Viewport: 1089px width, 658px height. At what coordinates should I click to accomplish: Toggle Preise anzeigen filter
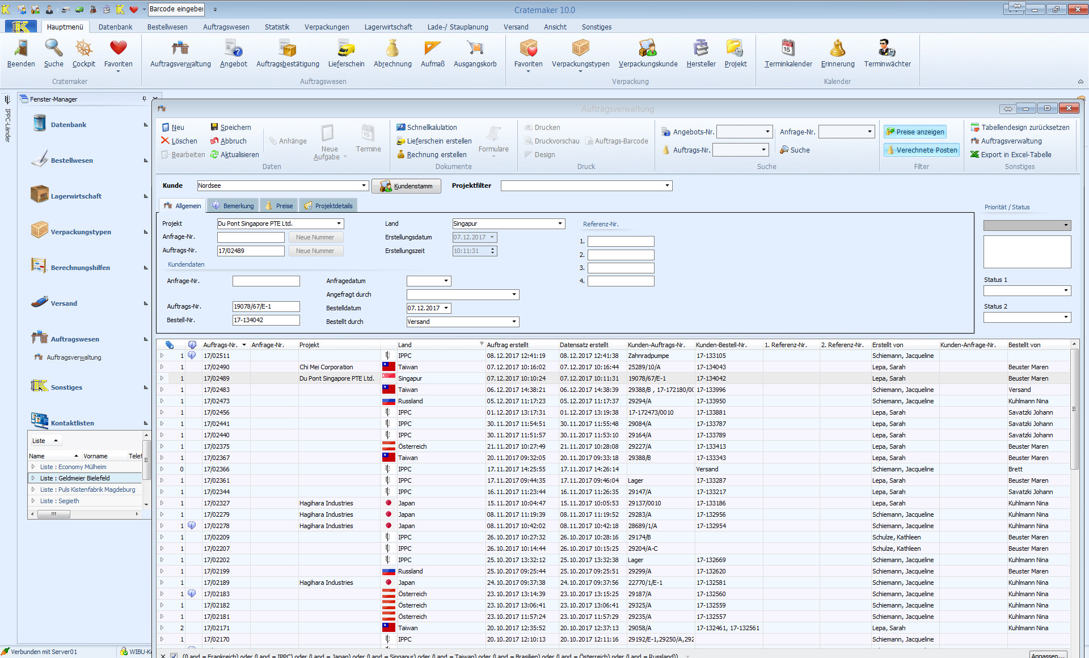tap(915, 132)
